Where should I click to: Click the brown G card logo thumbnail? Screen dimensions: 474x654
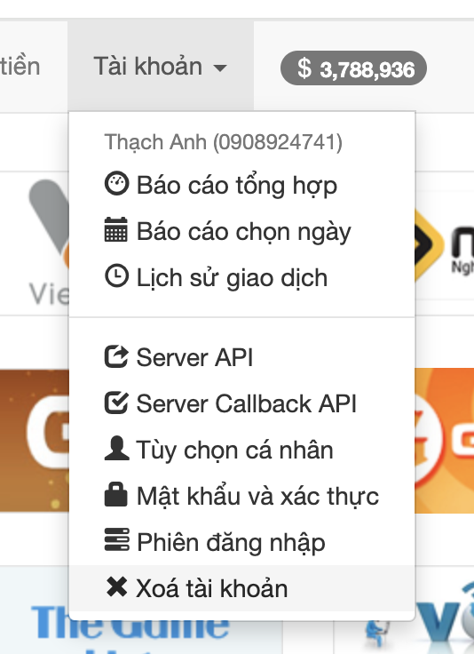[x=35, y=440]
